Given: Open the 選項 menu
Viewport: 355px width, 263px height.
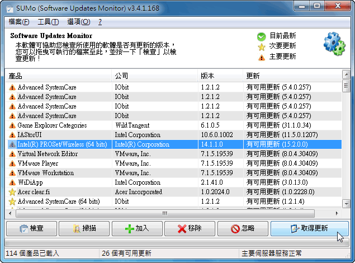Looking at the screenshot, I should [78, 22].
